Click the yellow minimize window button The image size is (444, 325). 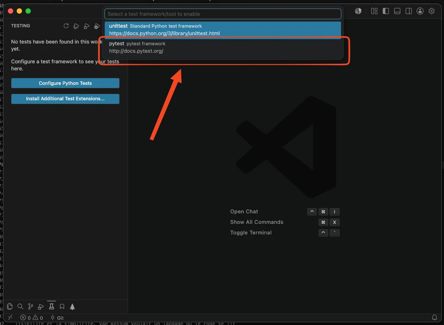click(x=19, y=11)
